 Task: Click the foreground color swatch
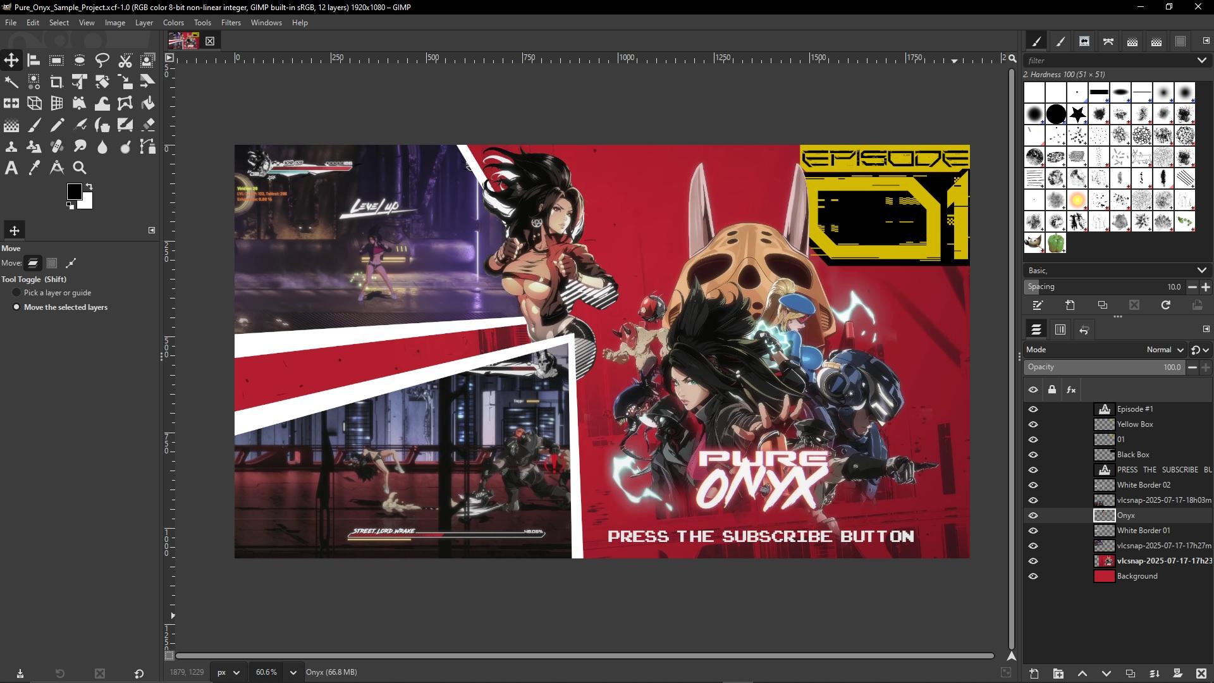tap(74, 191)
